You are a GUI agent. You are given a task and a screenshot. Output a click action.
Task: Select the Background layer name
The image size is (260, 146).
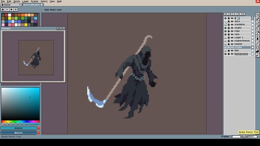tap(241, 54)
